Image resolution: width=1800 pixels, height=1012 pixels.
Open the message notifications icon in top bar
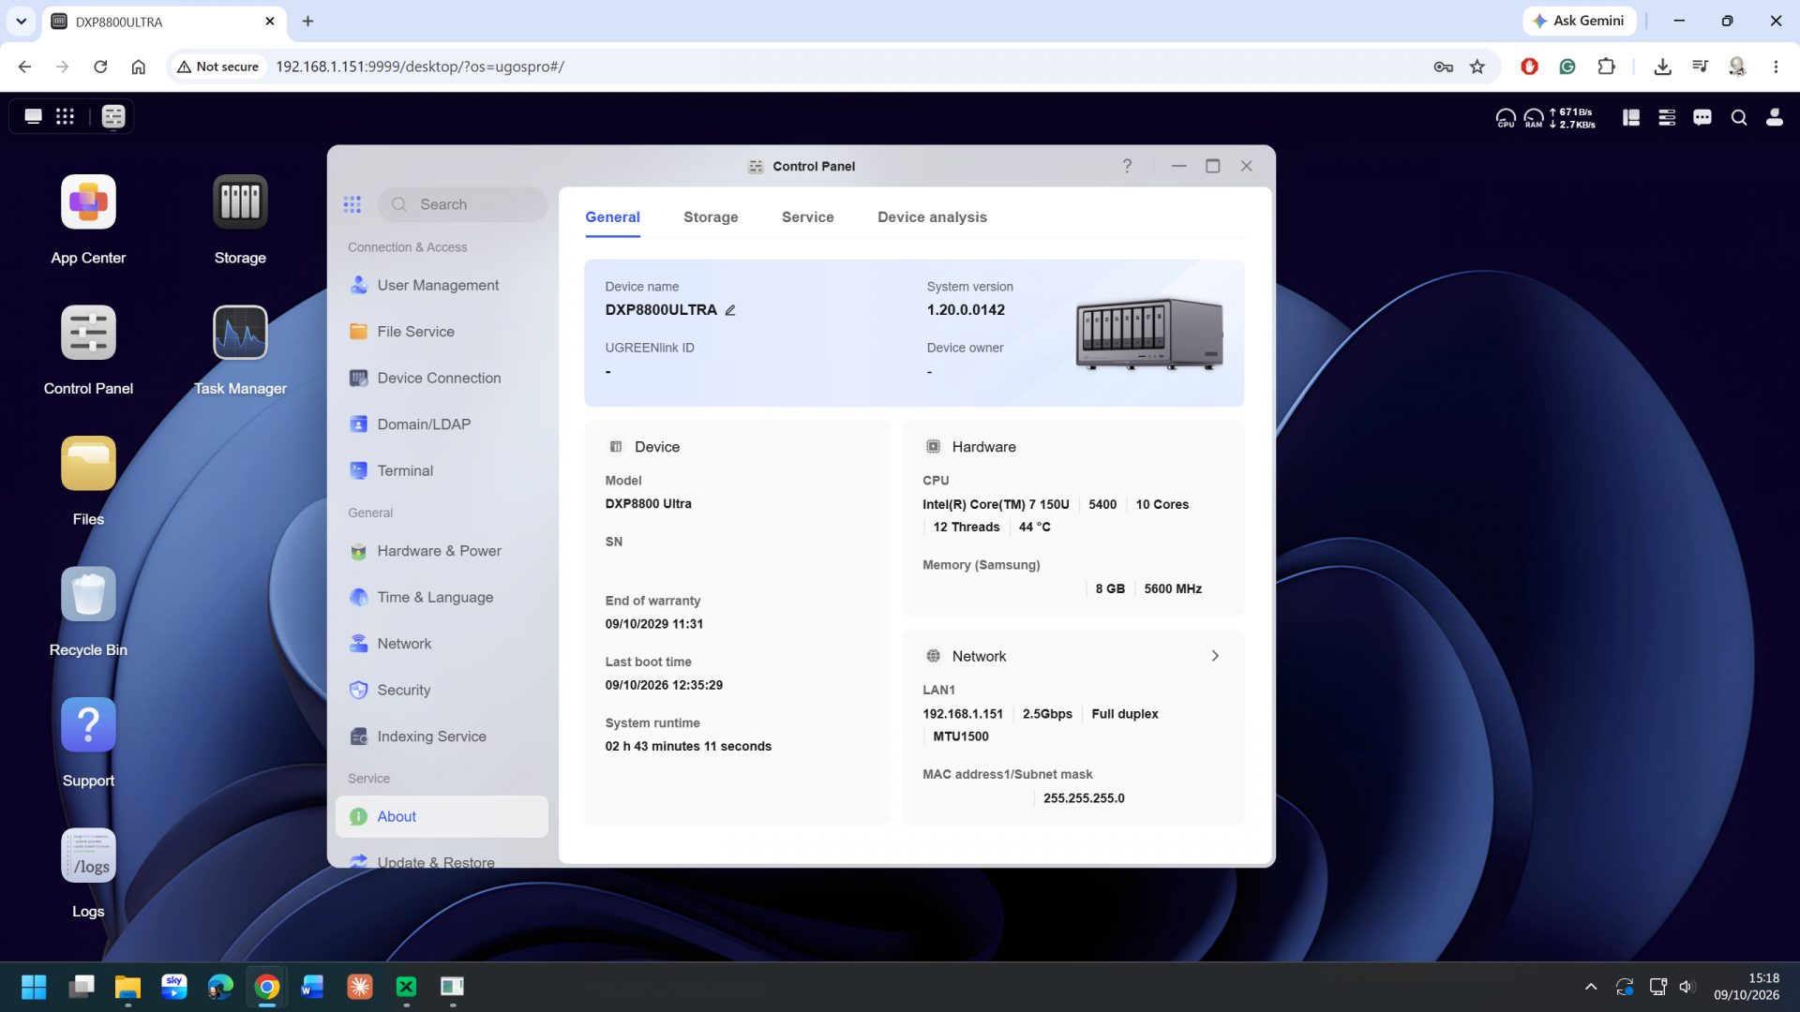pos(1702,117)
